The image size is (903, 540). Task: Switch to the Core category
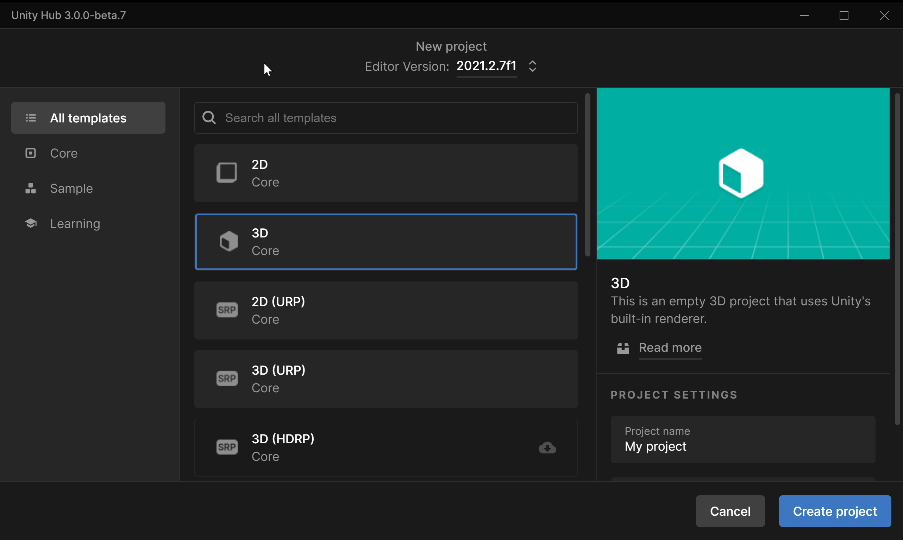63,153
